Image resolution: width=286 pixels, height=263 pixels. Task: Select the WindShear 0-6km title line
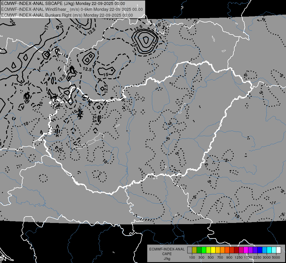pos(72,9)
